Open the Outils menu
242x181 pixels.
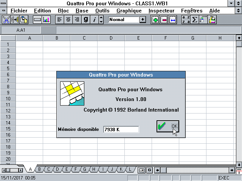pos(102,11)
